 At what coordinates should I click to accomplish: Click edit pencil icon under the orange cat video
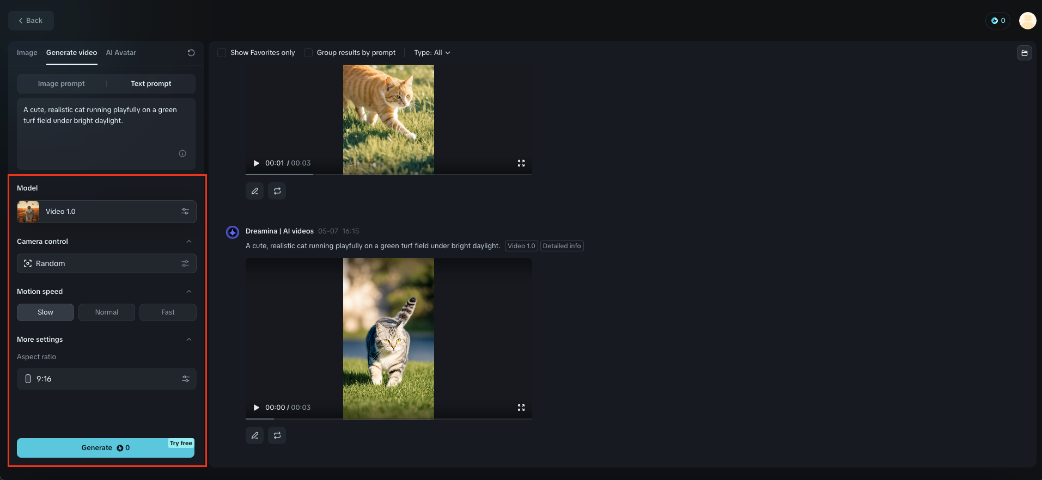(x=255, y=191)
